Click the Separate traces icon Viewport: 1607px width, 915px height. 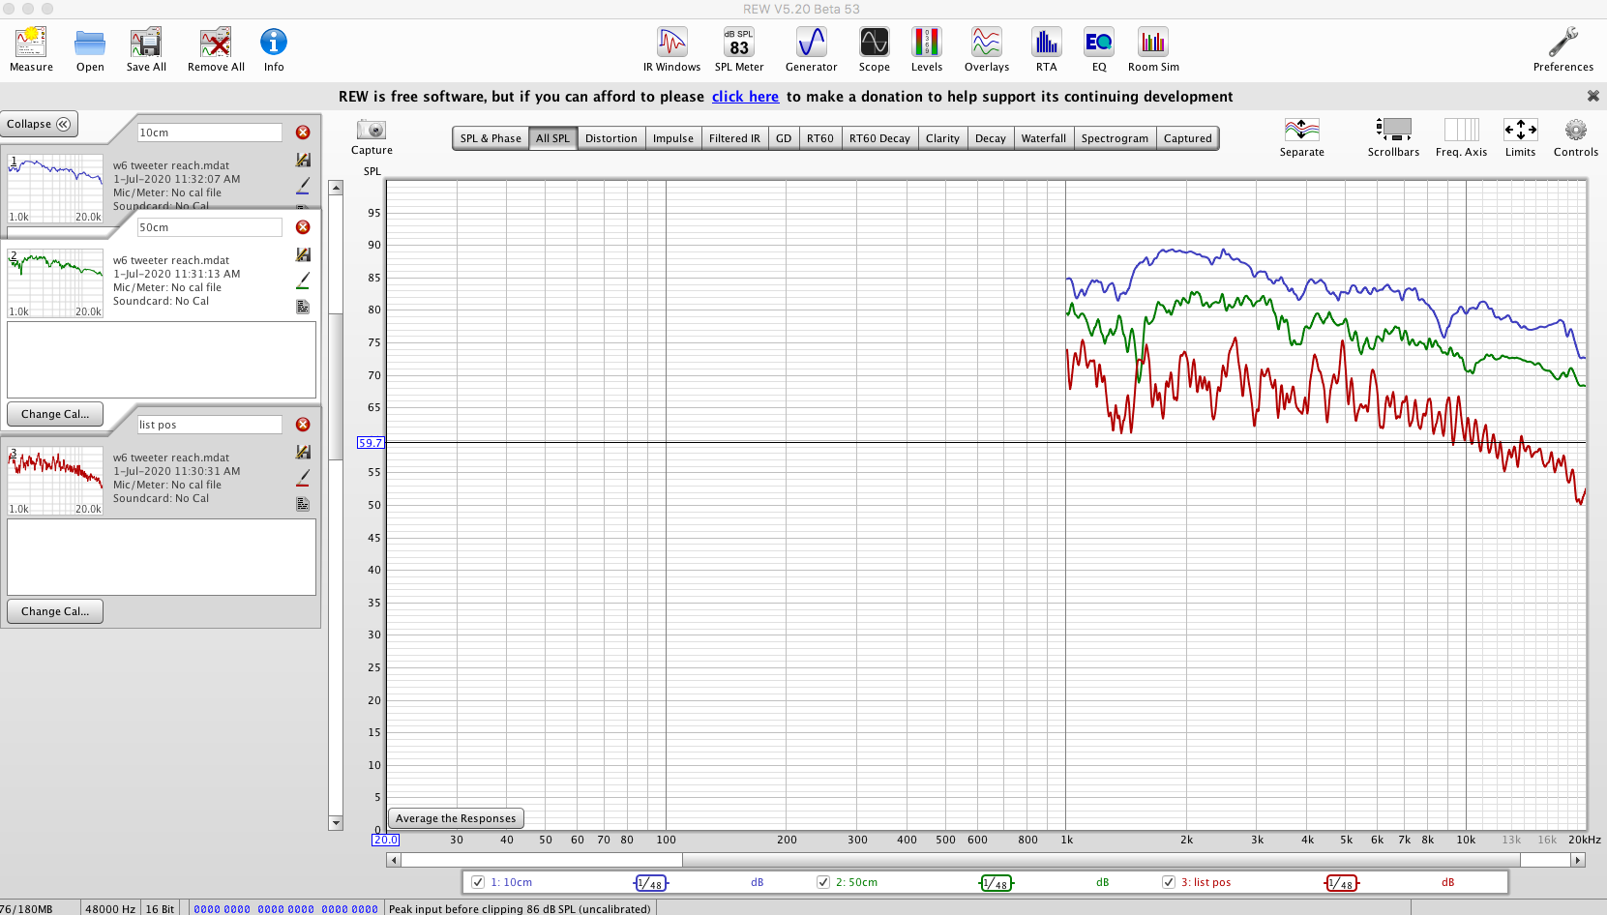click(x=1302, y=130)
